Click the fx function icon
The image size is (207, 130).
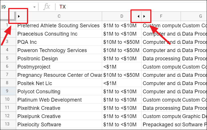(47, 7)
